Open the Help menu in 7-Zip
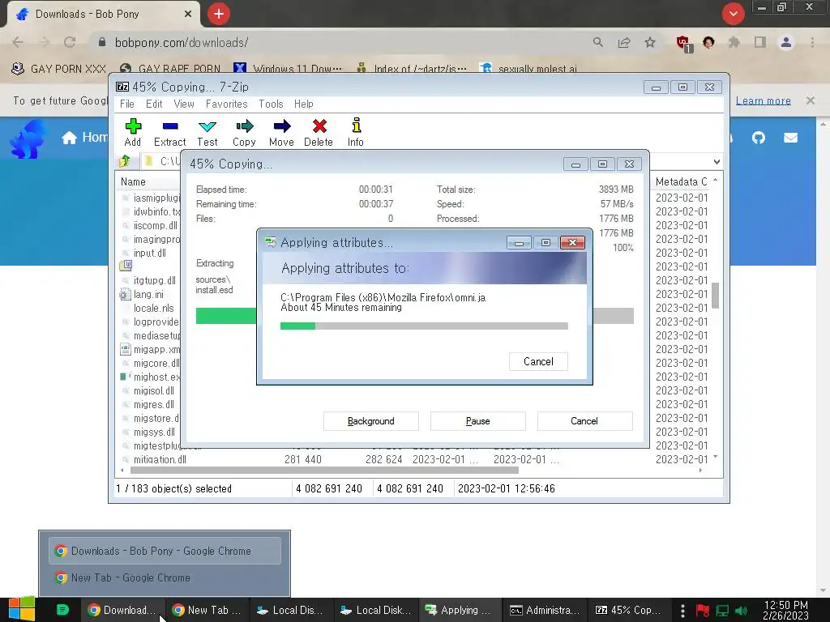830x622 pixels. tap(304, 104)
